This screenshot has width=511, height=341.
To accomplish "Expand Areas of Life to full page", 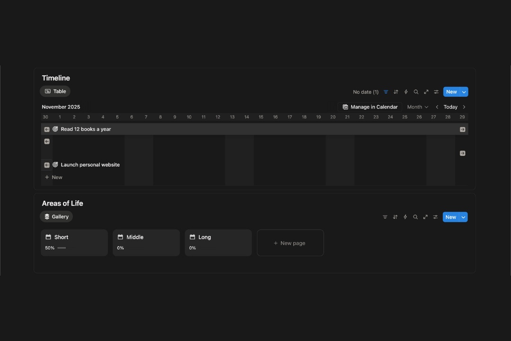I will [425, 217].
